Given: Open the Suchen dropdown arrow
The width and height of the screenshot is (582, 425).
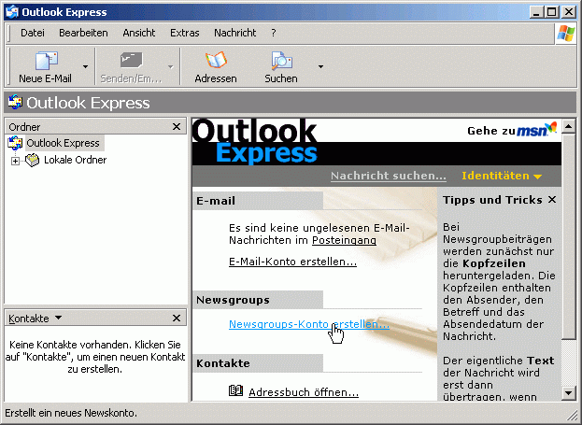Looking at the screenshot, I should [x=320, y=67].
